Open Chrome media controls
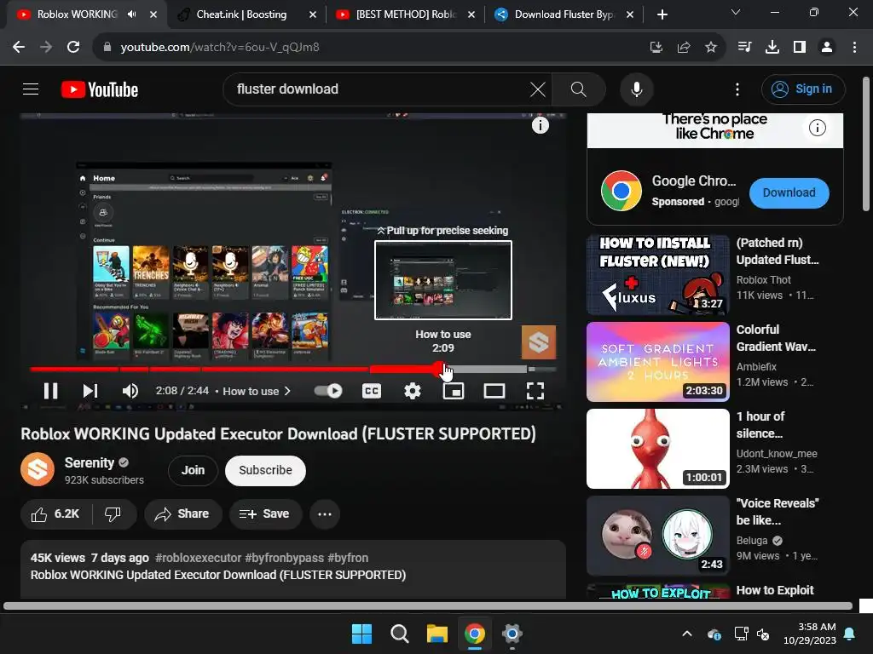This screenshot has width=873, height=654. pyautogui.click(x=744, y=48)
